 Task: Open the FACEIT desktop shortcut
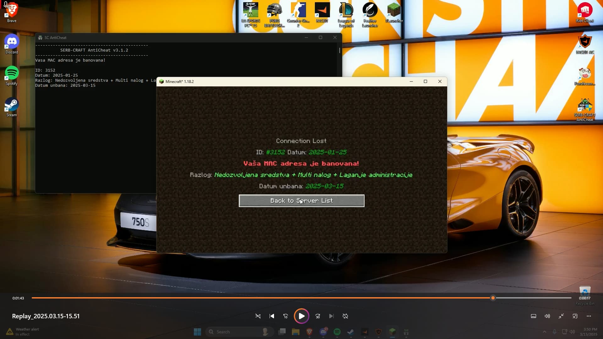pyautogui.click(x=322, y=13)
